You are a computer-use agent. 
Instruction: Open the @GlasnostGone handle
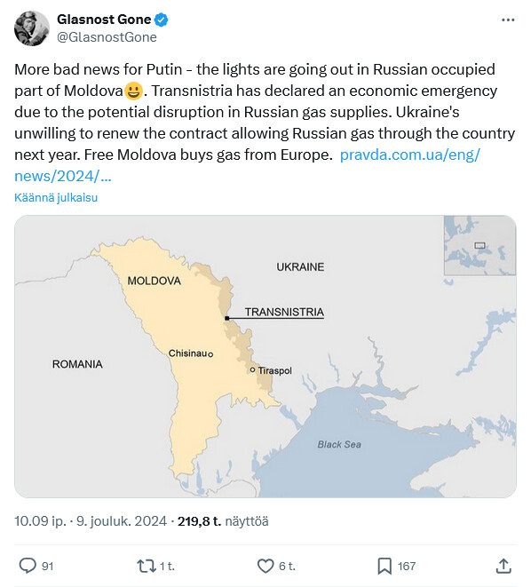point(107,37)
